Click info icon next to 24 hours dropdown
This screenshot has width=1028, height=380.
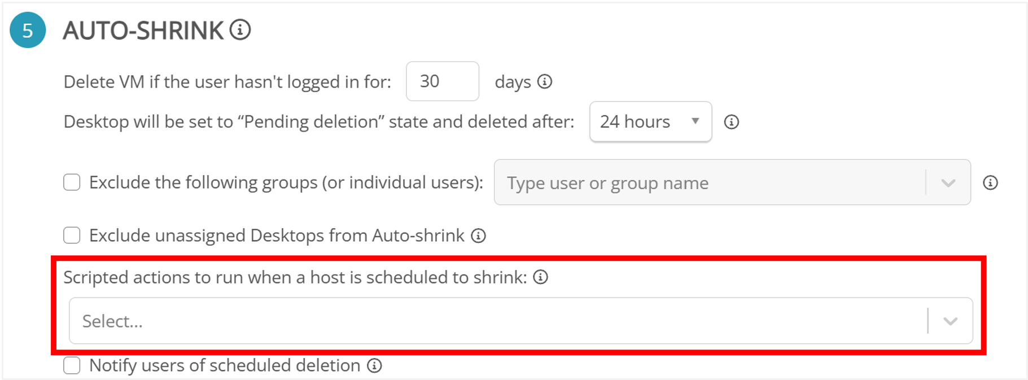point(732,122)
